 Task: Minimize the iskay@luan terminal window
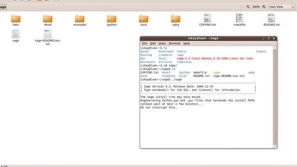(x=264, y=39)
